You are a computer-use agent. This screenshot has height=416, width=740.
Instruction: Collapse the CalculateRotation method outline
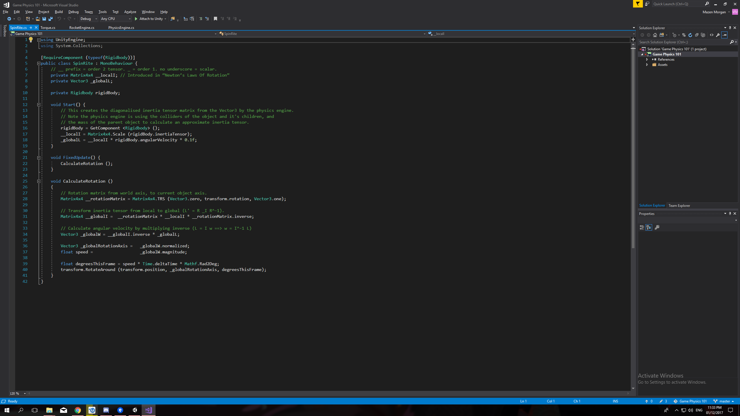coord(39,181)
